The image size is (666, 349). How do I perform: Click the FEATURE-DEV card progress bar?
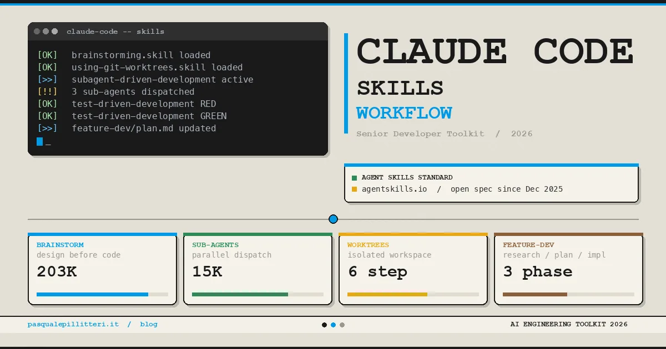click(568, 295)
